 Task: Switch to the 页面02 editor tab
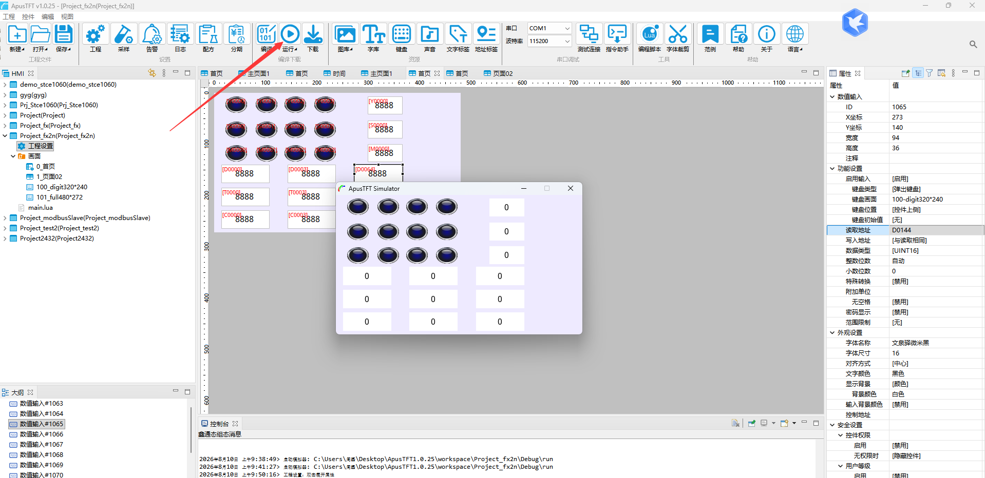498,73
